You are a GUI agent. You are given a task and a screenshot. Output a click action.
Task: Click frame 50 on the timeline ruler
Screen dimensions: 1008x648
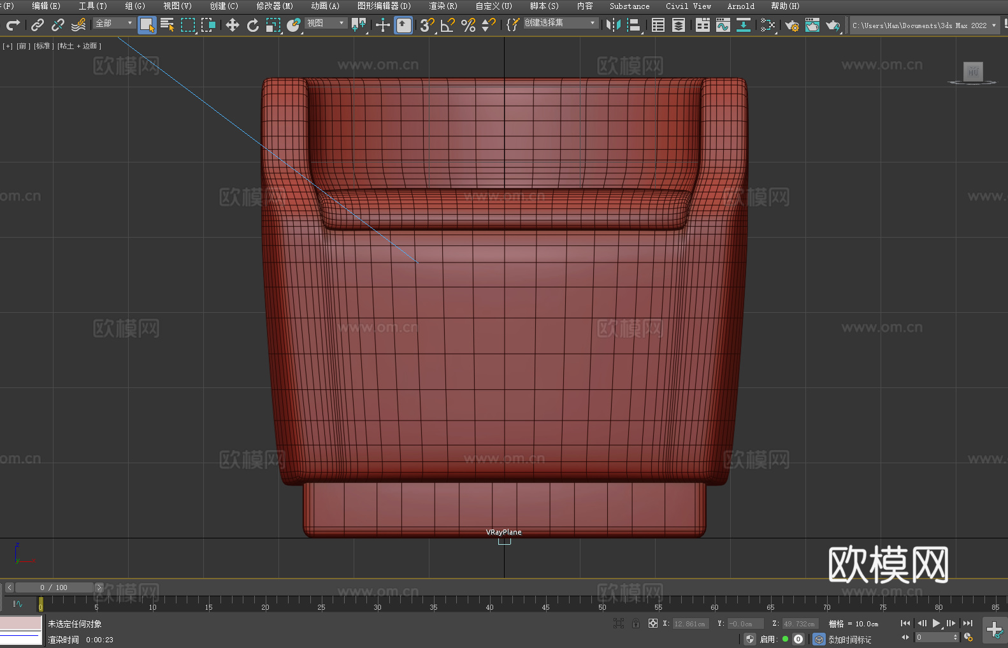tap(602, 607)
